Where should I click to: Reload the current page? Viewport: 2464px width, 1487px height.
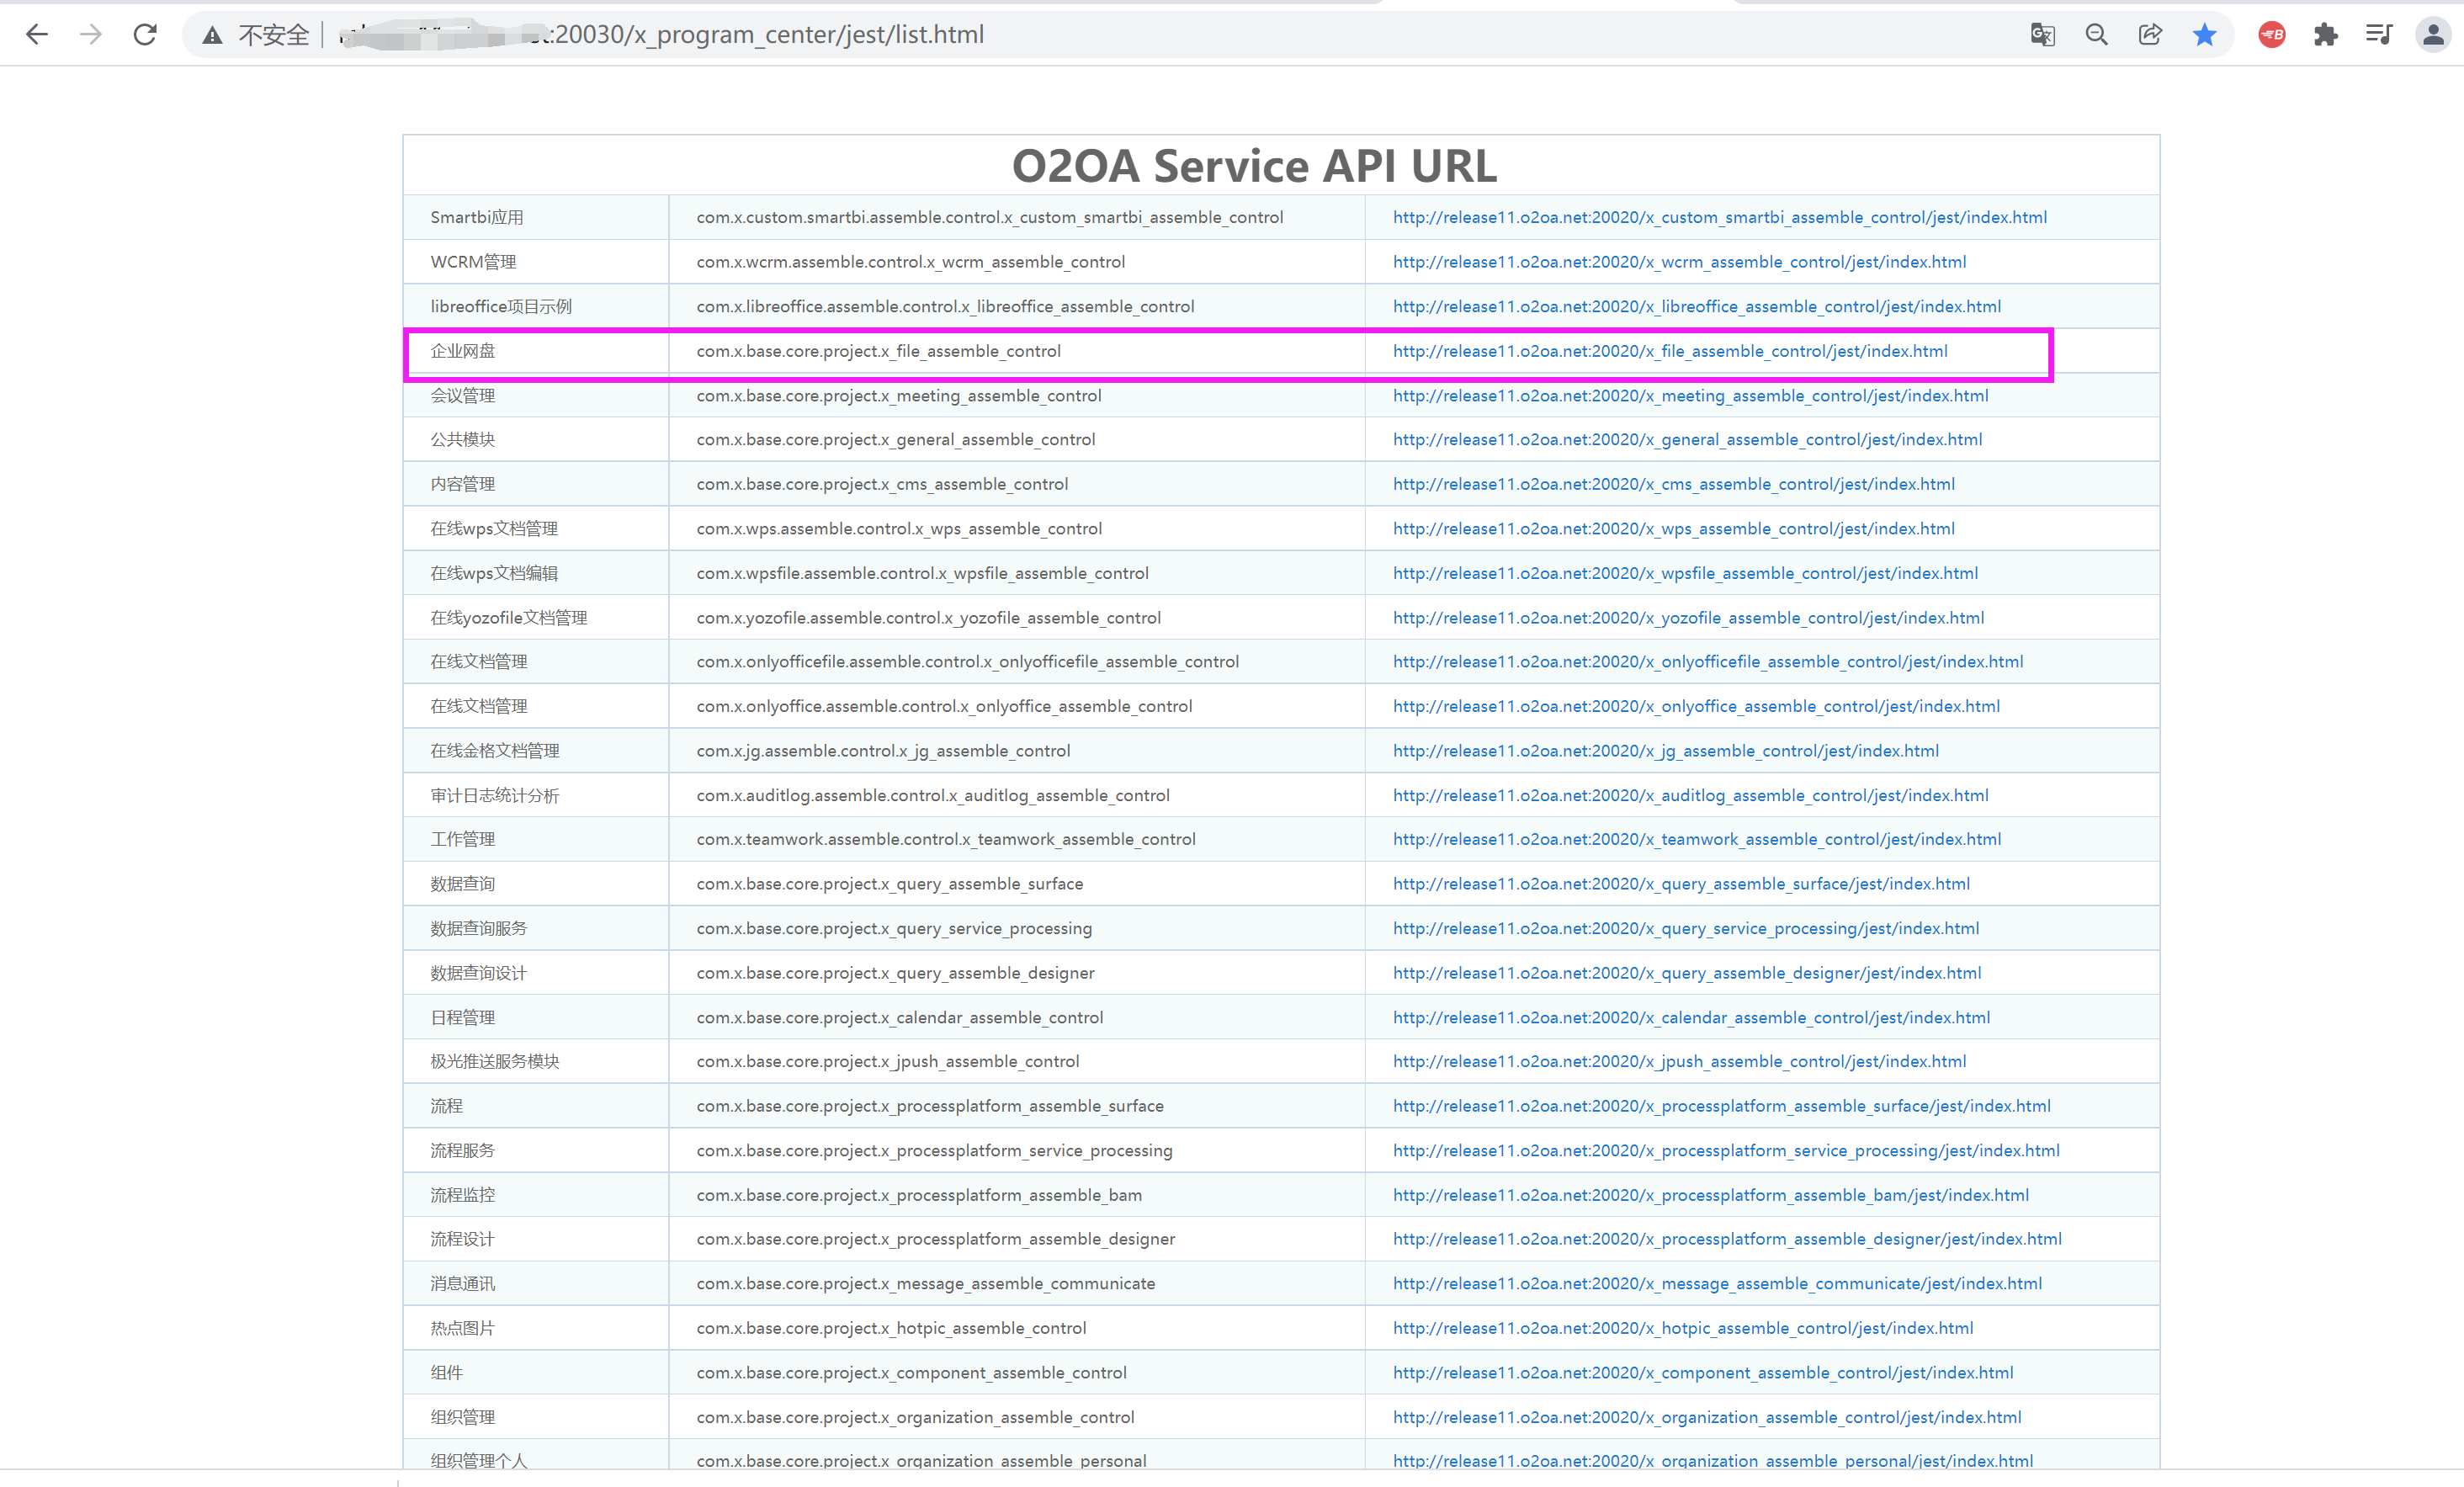tap(145, 35)
